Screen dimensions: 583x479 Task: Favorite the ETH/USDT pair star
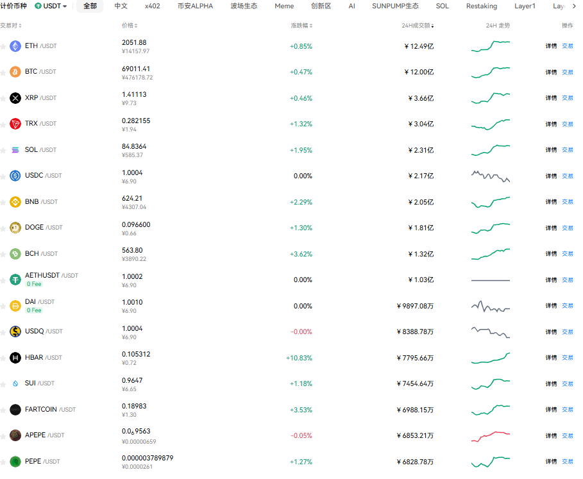[x=3, y=46]
